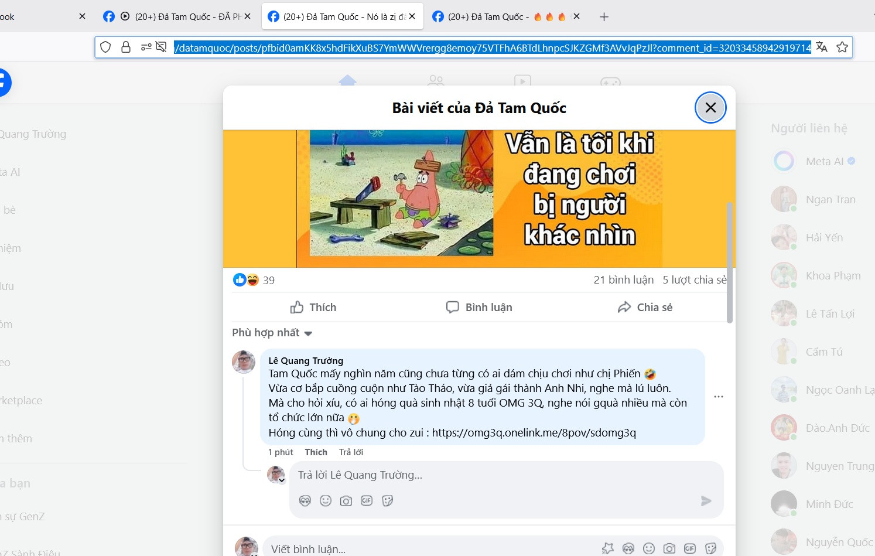Screen dimensions: 875x556
Task: Click the GIF icon in the reply box
Action: [x=367, y=501]
